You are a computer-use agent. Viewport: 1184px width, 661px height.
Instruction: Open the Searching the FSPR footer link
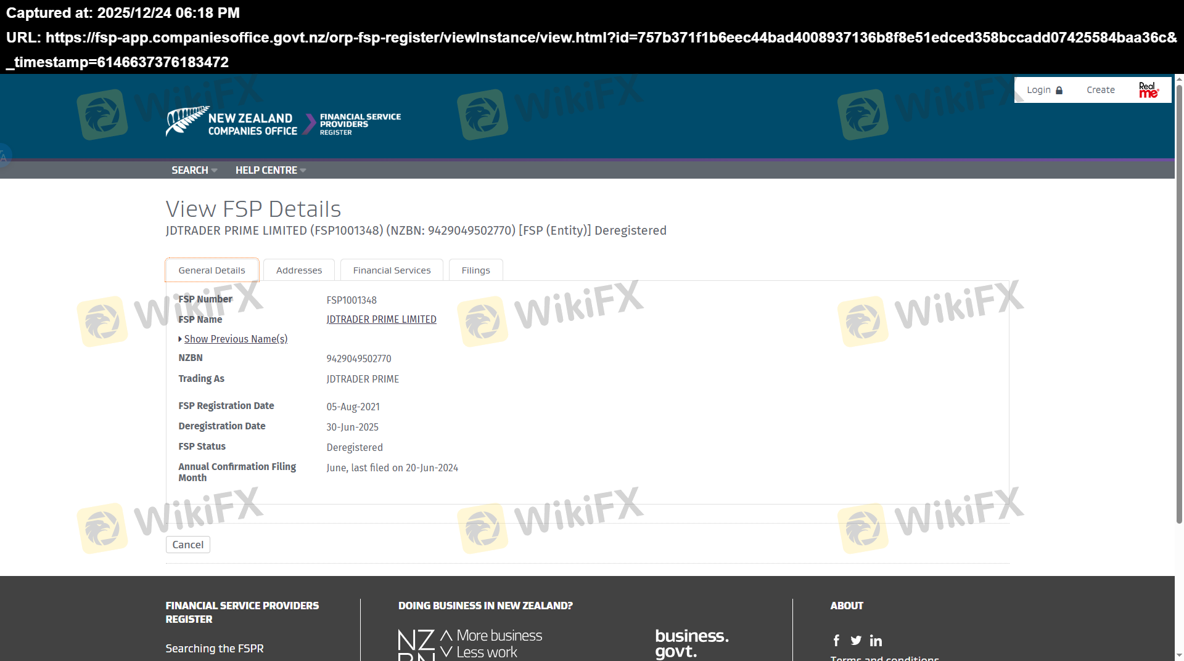coord(214,648)
